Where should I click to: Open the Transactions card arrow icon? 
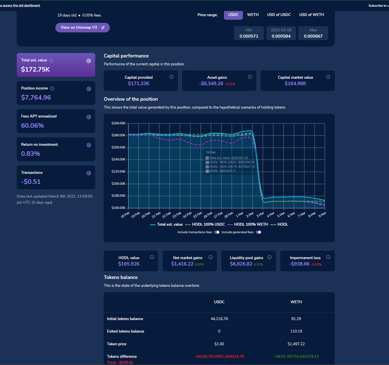pyautogui.click(x=89, y=173)
